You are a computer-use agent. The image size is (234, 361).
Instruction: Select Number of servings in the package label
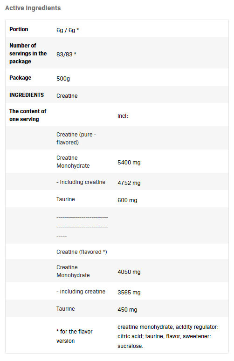(x=28, y=54)
